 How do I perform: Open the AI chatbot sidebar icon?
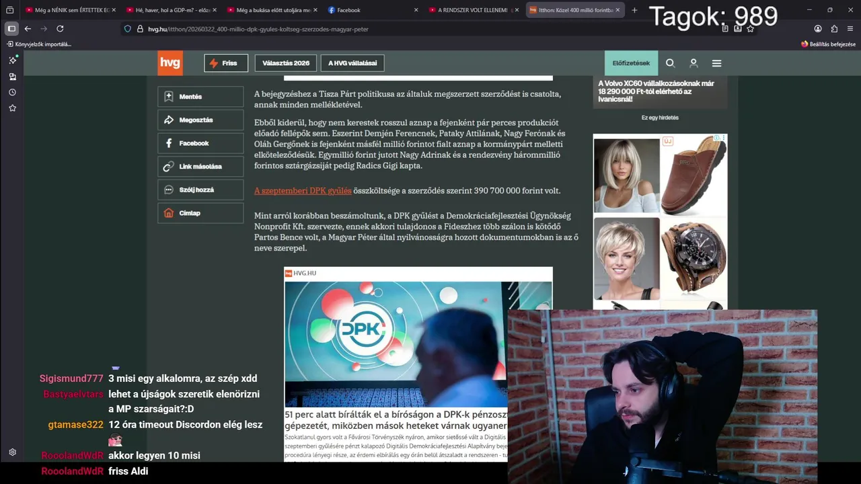coord(12,61)
